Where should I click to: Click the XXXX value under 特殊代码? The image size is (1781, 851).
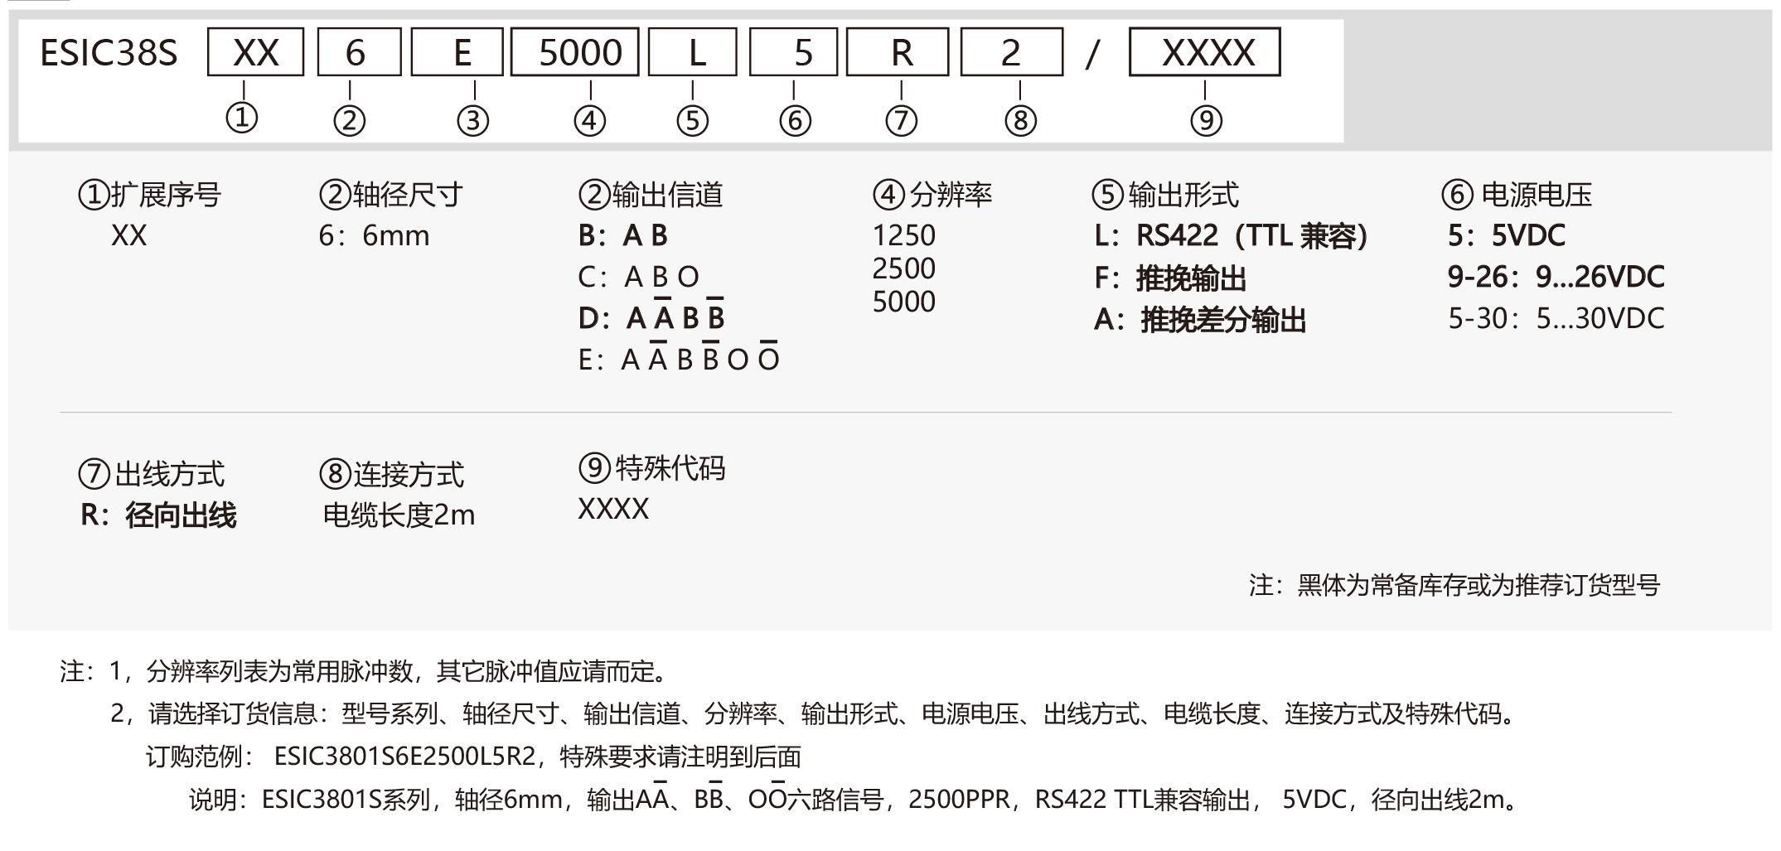click(x=613, y=509)
